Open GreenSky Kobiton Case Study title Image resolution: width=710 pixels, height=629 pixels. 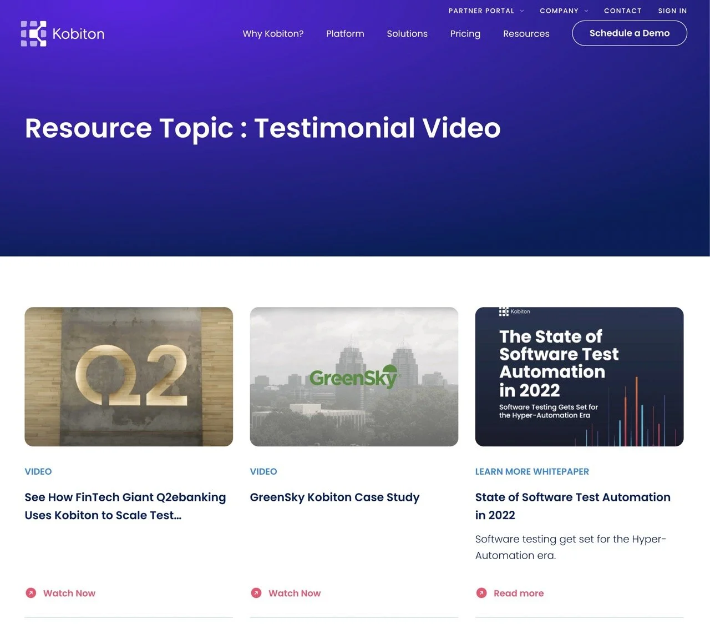pos(334,497)
